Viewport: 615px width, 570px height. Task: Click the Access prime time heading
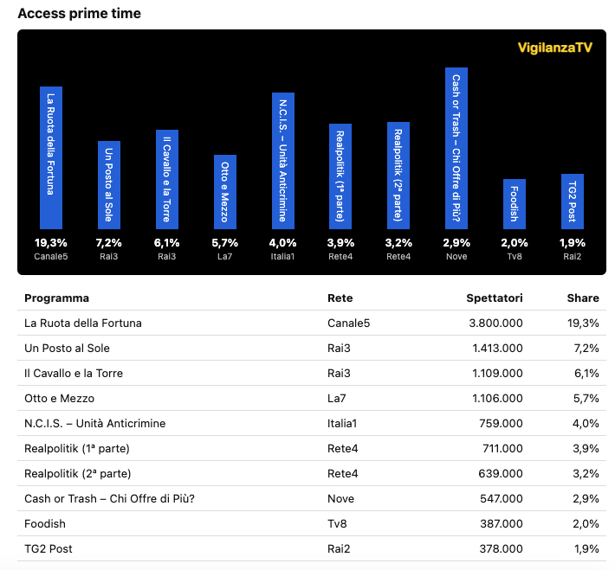pos(79,13)
